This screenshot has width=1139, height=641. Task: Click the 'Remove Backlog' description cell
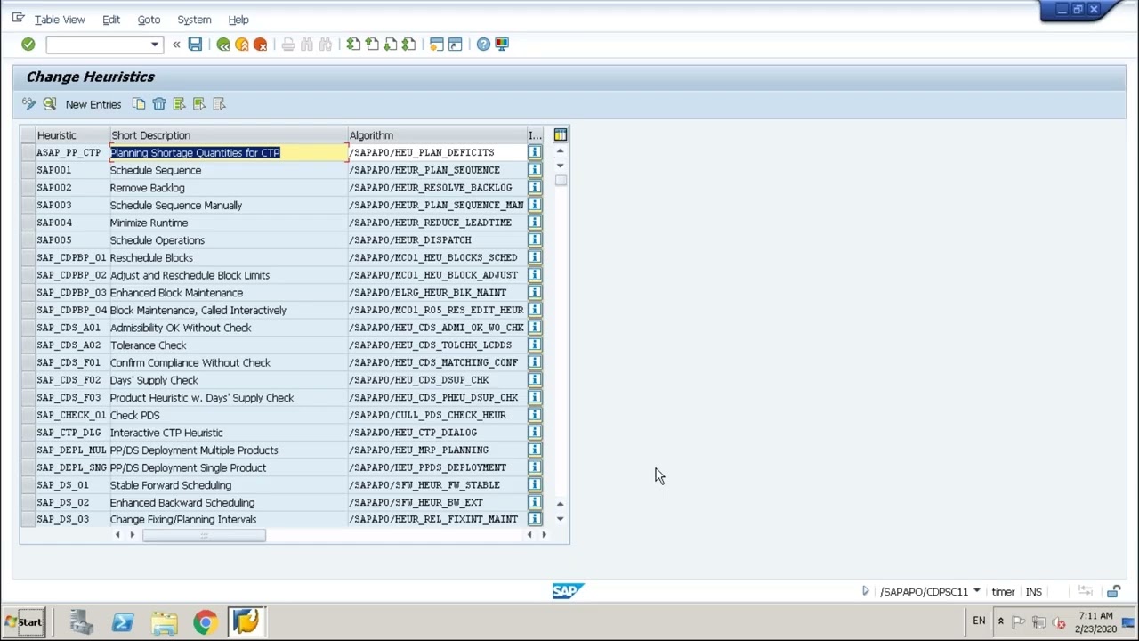point(228,188)
